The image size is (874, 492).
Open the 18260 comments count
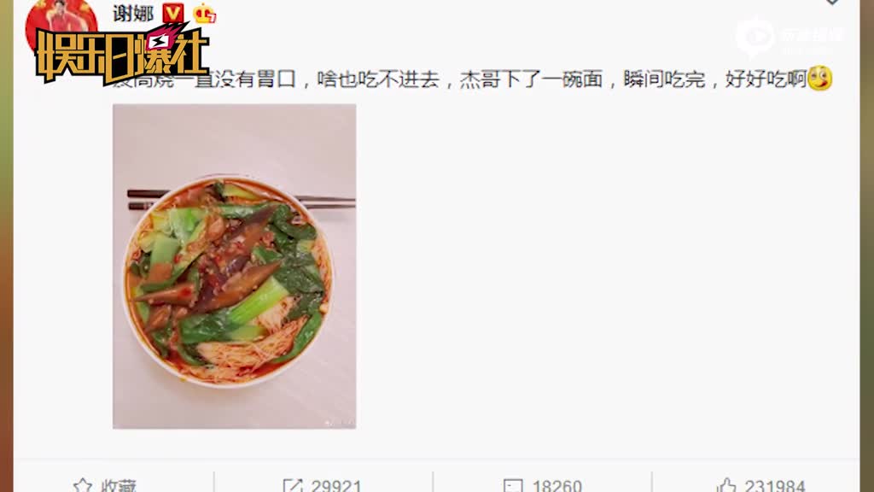(x=556, y=485)
